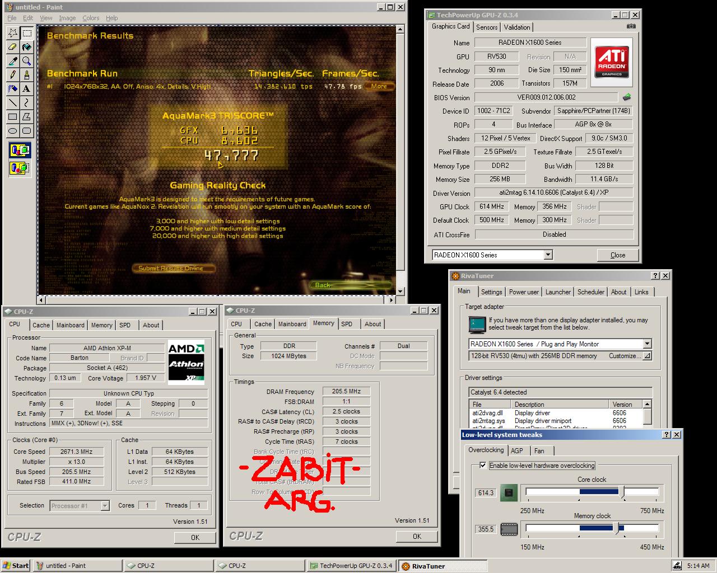Open the Edit menu in Paint
This screenshot has height=573, width=717.
(28, 18)
